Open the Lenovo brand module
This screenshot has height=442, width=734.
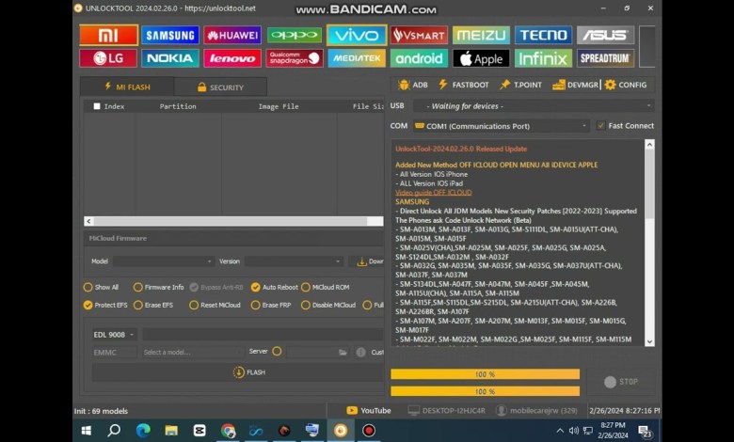click(232, 58)
